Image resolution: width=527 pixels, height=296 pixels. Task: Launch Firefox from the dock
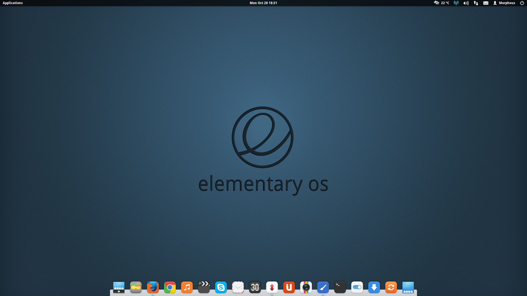click(x=153, y=288)
